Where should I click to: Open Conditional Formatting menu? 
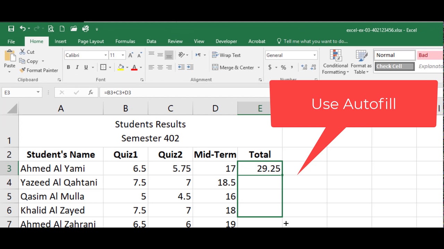click(335, 62)
